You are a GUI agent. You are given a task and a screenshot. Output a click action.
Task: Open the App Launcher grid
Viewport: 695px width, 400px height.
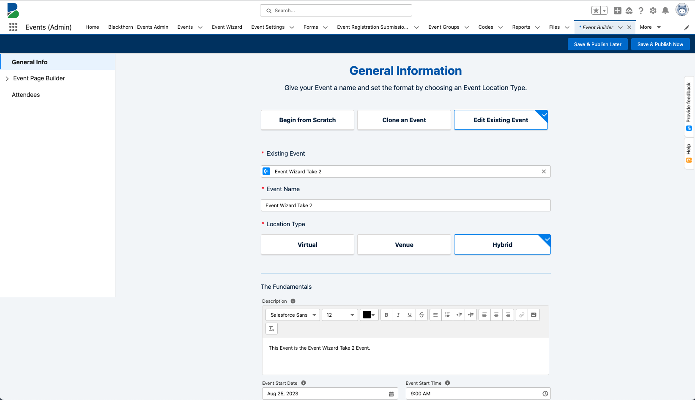coord(13,27)
